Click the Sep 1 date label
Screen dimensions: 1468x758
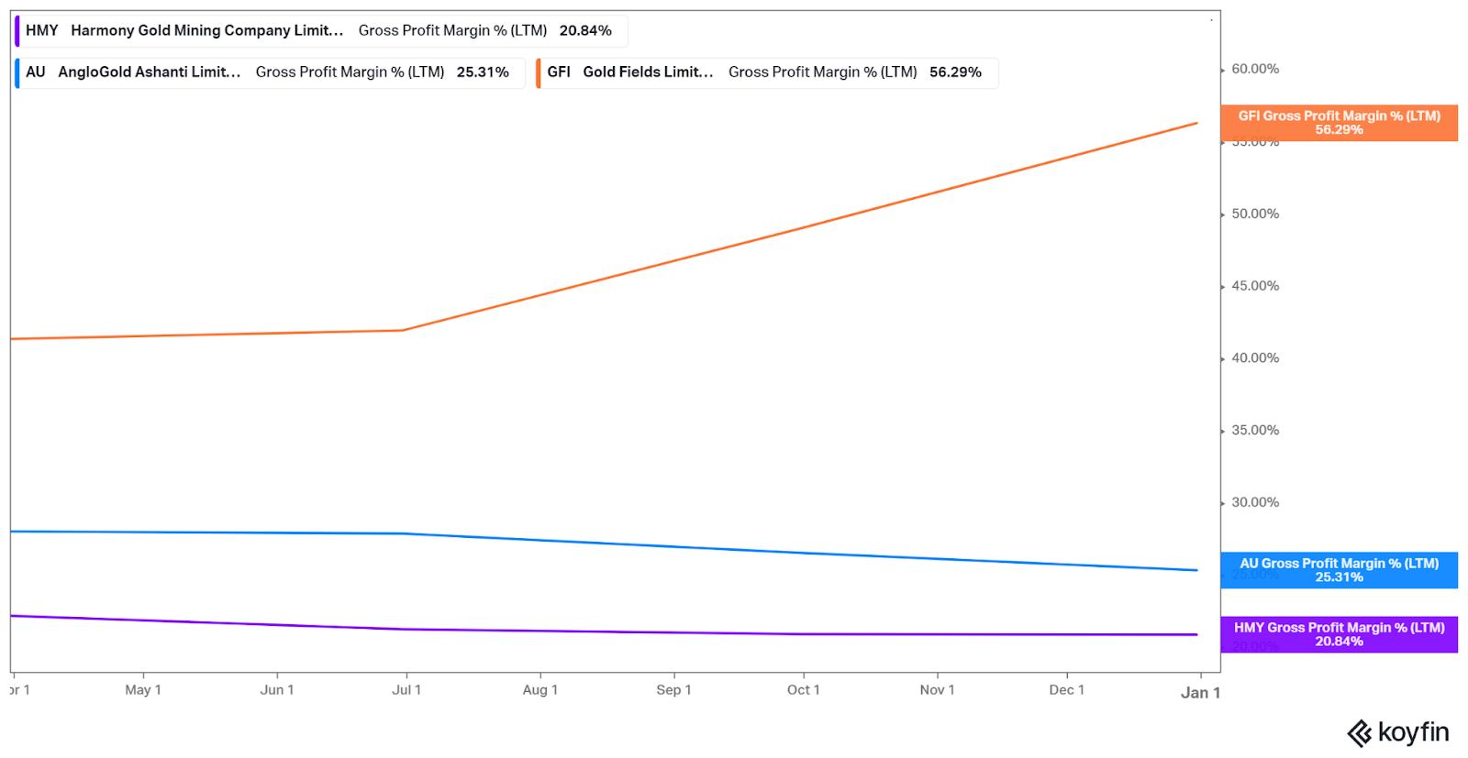673,690
